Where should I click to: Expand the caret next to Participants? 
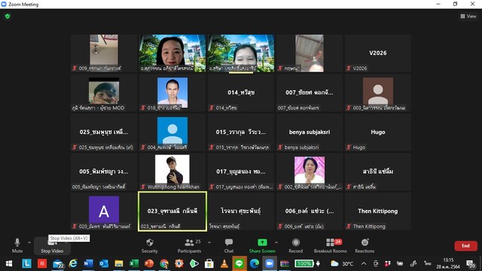pos(209,242)
